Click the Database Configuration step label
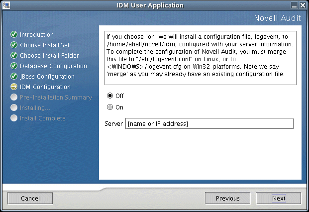Image resolution: width=309 pixels, height=212 pixels. (x=53, y=66)
